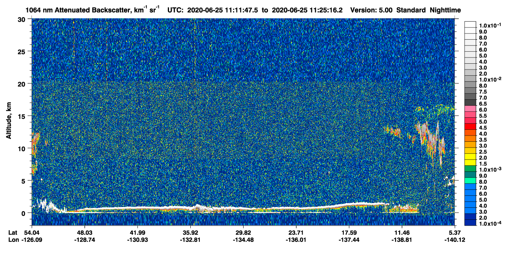Click the 3.5 colorbar label
The image size is (505, 259).
tap(483, 140)
